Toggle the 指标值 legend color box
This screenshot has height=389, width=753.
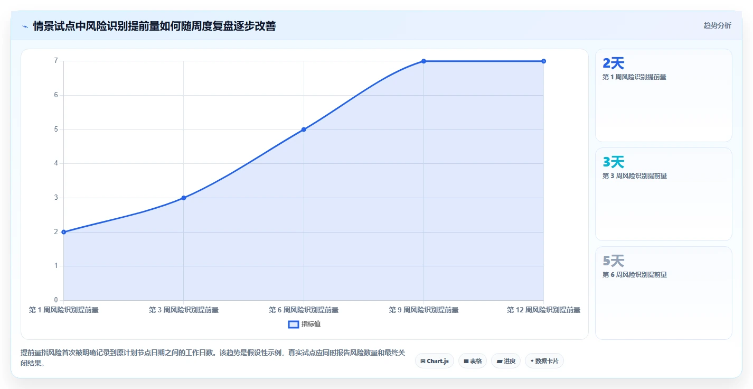pos(294,324)
